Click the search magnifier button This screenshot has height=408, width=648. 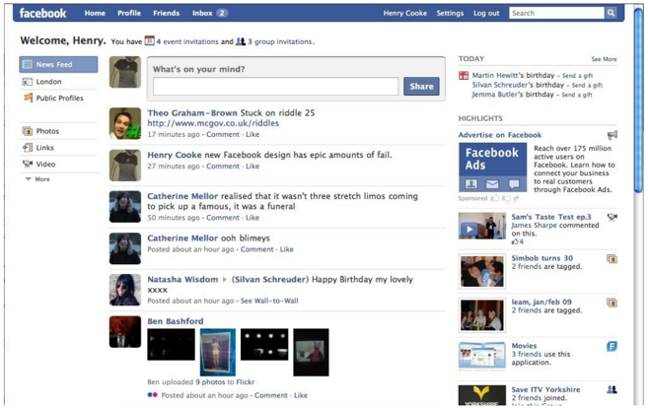coord(611,13)
